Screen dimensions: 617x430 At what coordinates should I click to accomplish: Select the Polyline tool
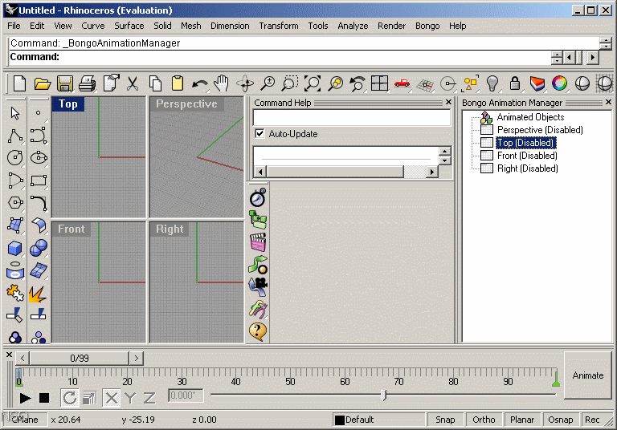coord(15,136)
